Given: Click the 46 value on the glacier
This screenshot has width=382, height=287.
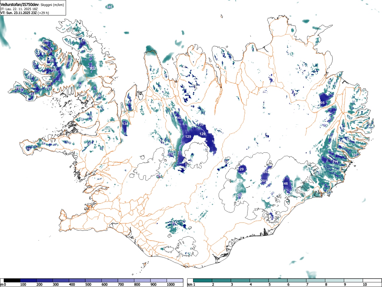Looking at the screenshot, I should click(x=286, y=184).
